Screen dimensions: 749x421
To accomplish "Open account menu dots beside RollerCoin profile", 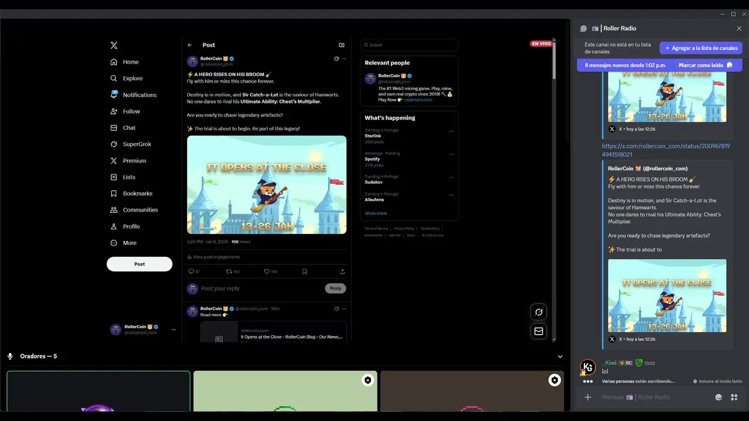I will (173, 330).
